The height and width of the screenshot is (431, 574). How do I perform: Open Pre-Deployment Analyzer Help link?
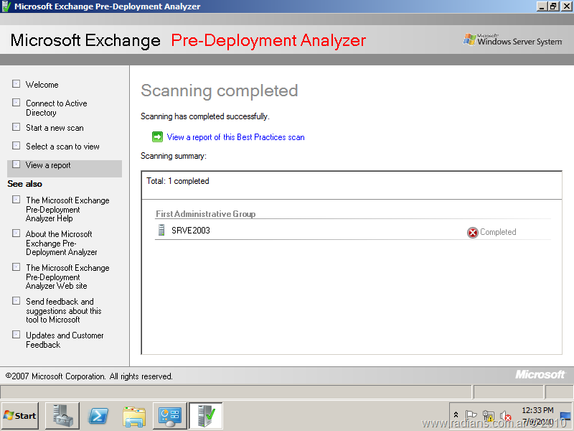pyautogui.click(x=67, y=210)
